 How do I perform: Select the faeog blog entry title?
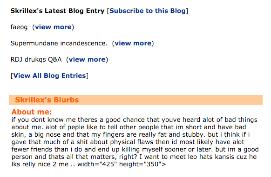[19, 27]
